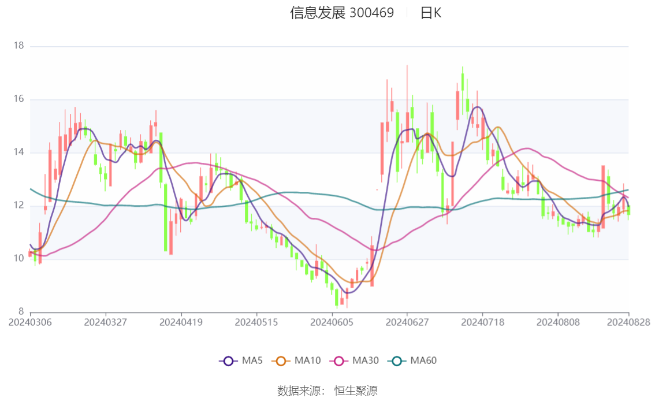
Task: Click the x-axis date label 20240627
Action: pos(407,322)
